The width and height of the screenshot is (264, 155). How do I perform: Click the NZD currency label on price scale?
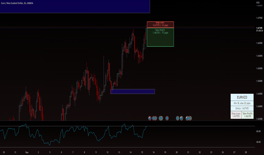pos(258,3)
